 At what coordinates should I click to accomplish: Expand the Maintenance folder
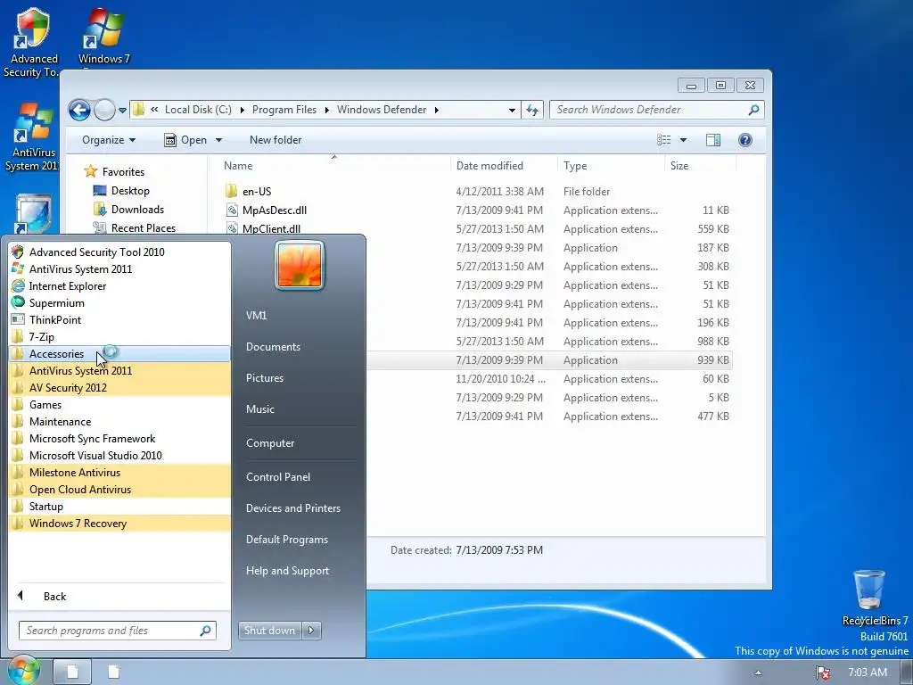point(119,421)
